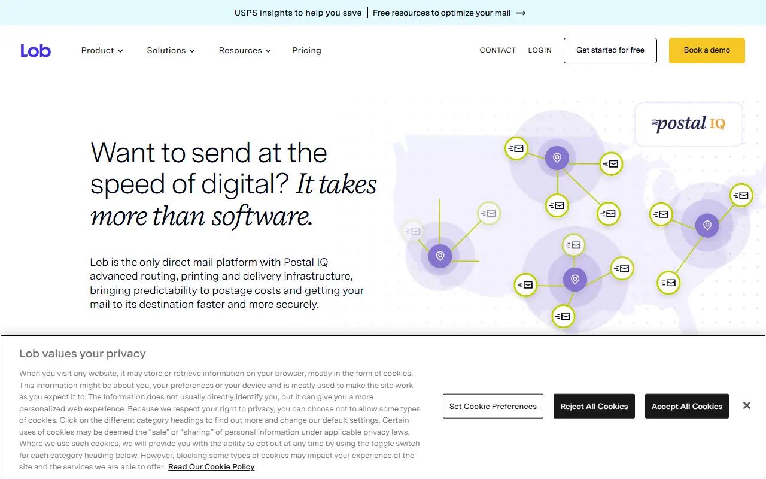
Task: Expand the Product menu
Action: 102,51
